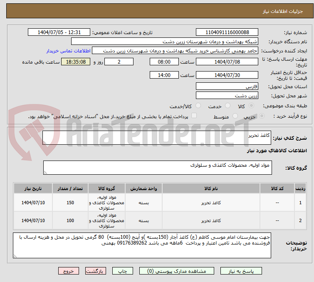Click the خروج exit button
This screenshot has width=314, height=282.
(x=69, y=271)
